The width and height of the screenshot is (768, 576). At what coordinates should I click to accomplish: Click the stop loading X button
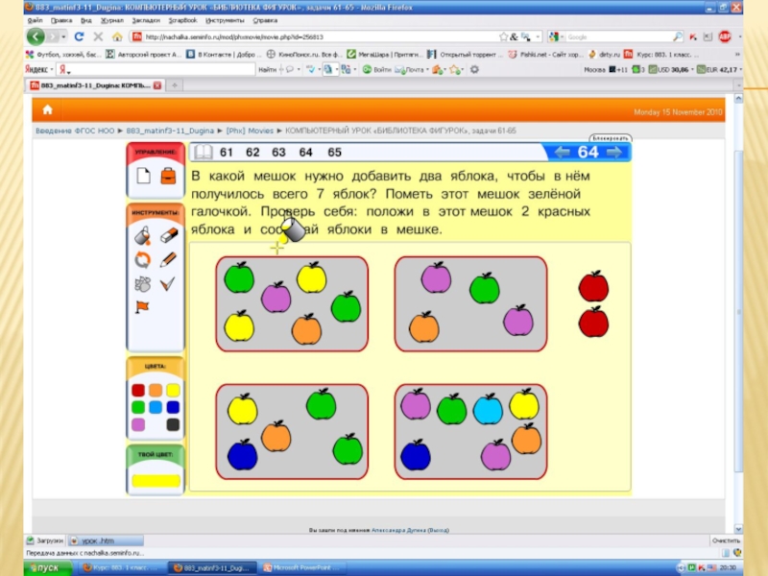pyautogui.click(x=98, y=36)
